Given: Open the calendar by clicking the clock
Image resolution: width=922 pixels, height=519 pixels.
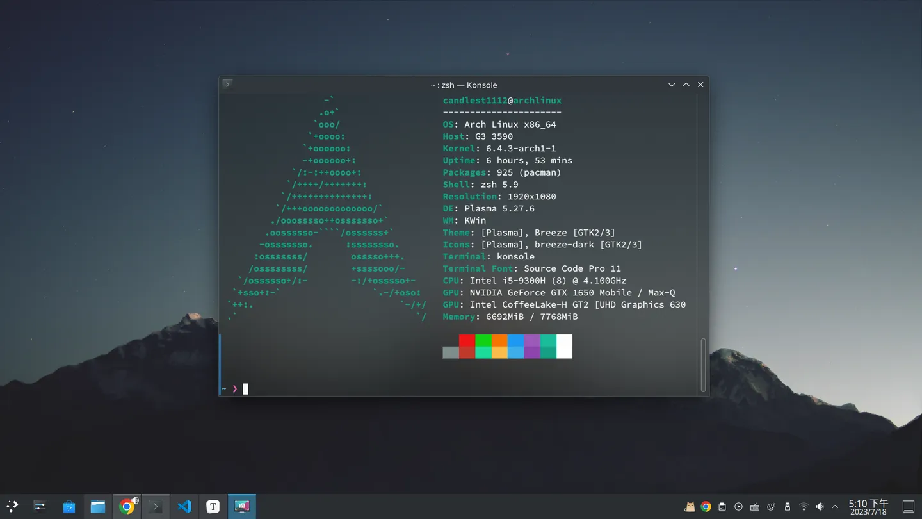Looking at the screenshot, I should click(868, 506).
